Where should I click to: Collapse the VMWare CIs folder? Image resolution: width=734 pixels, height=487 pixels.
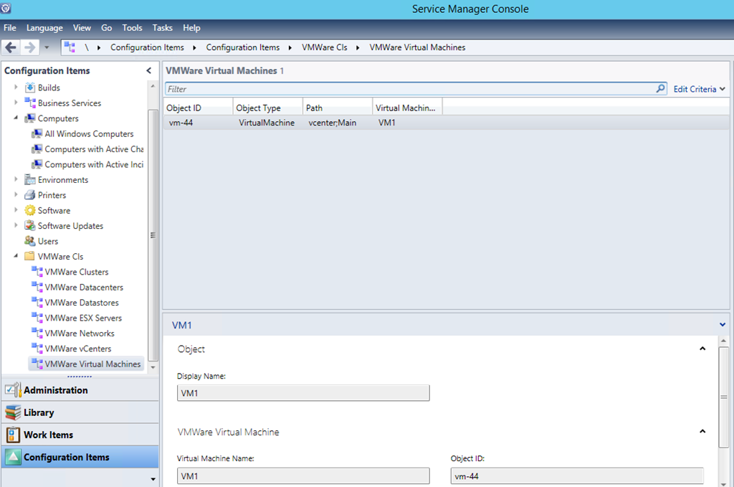(x=16, y=257)
